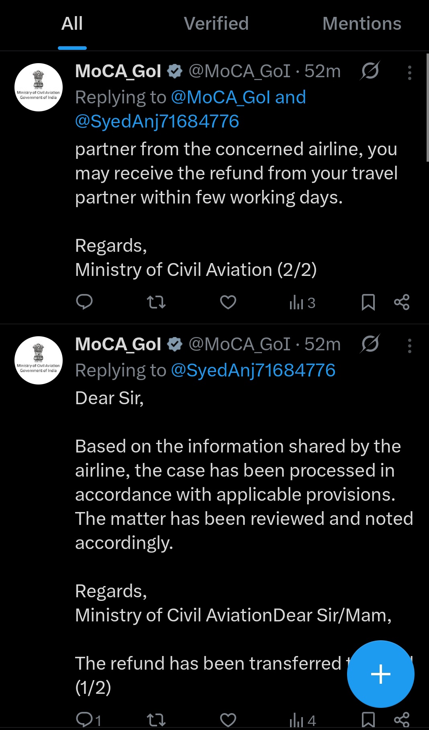The height and width of the screenshot is (730, 429).
Task: Like the second MoCA_GoI tweet
Action: click(228, 719)
